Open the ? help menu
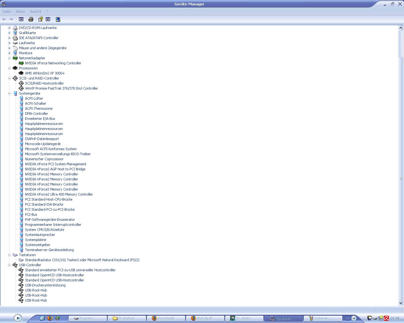This screenshot has width=404, height=323. (47, 12)
